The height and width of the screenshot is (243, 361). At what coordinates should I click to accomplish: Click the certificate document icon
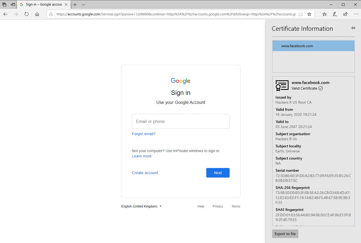pos(282,86)
